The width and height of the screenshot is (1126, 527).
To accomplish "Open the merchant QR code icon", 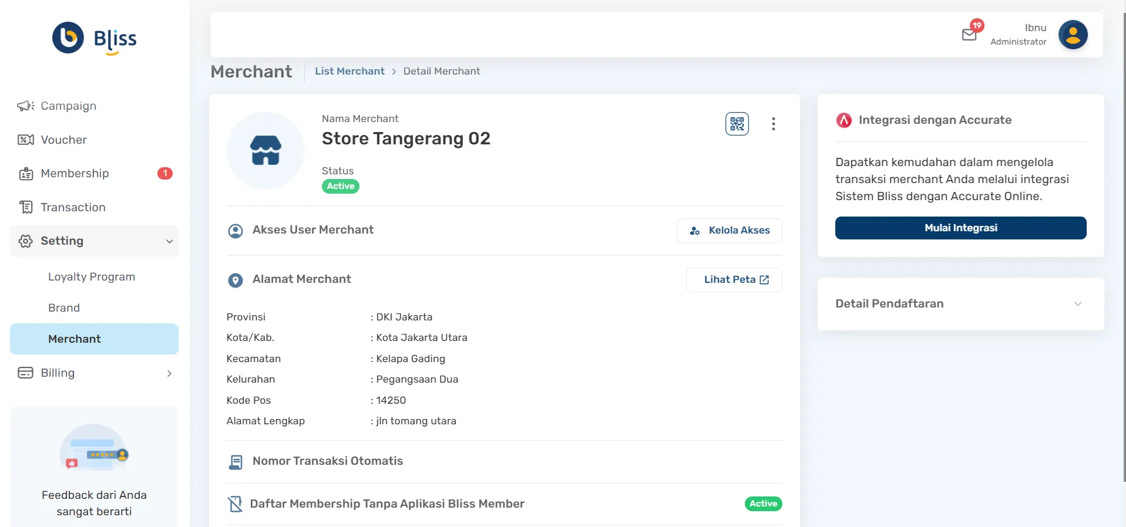I will click(737, 124).
